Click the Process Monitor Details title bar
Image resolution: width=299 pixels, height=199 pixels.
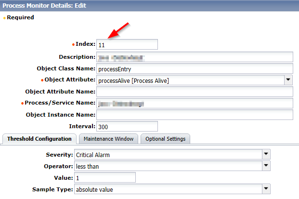point(149,5)
